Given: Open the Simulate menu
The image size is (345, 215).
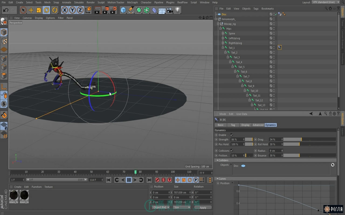Looking at the screenshot, I should (79, 2).
